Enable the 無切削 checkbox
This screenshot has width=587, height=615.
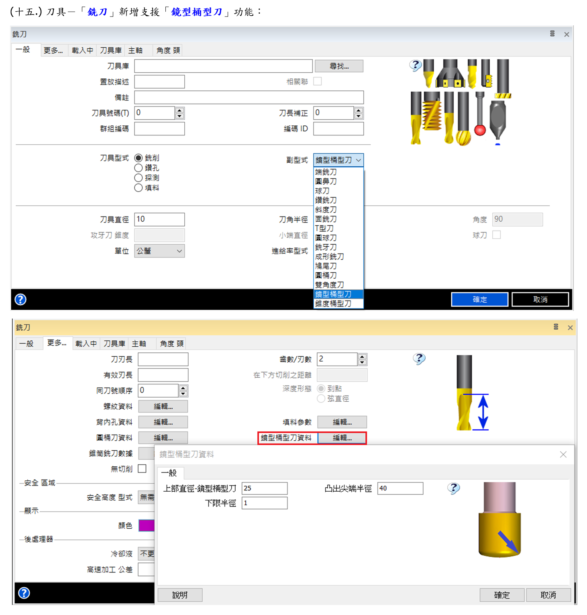click(x=142, y=469)
